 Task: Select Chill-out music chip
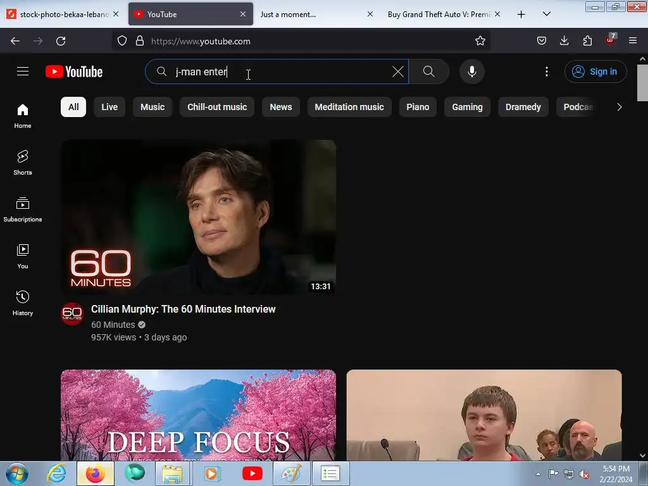(x=217, y=107)
